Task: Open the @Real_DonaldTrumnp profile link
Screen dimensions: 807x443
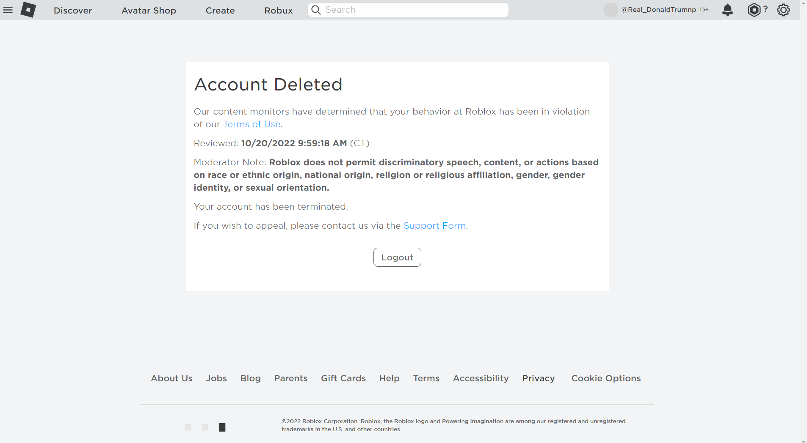Action: click(x=658, y=10)
